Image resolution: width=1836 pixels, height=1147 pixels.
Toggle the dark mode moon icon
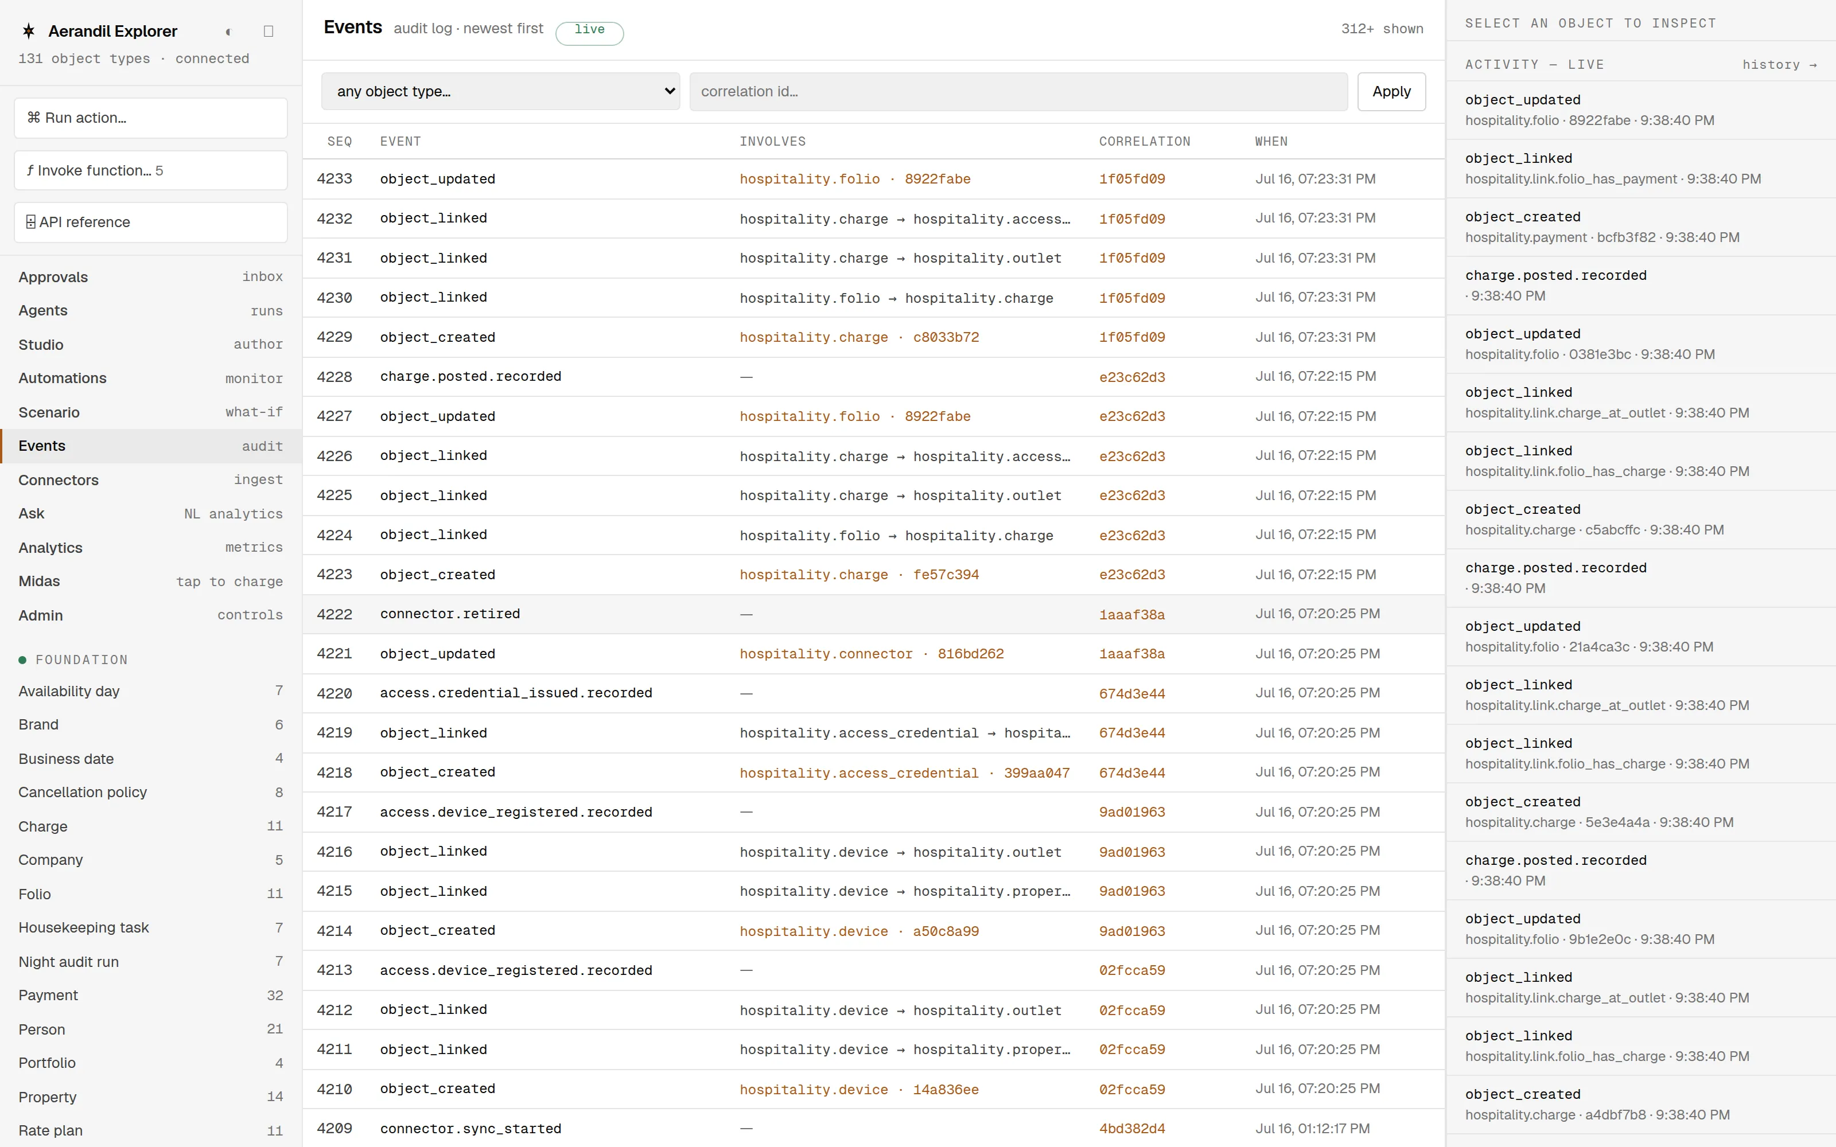point(228,32)
